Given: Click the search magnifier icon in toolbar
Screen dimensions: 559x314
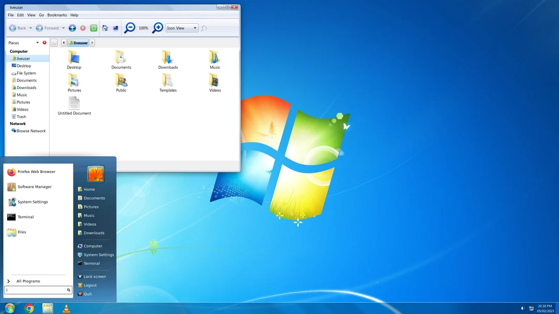Looking at the screenshot, I should 204,28.
